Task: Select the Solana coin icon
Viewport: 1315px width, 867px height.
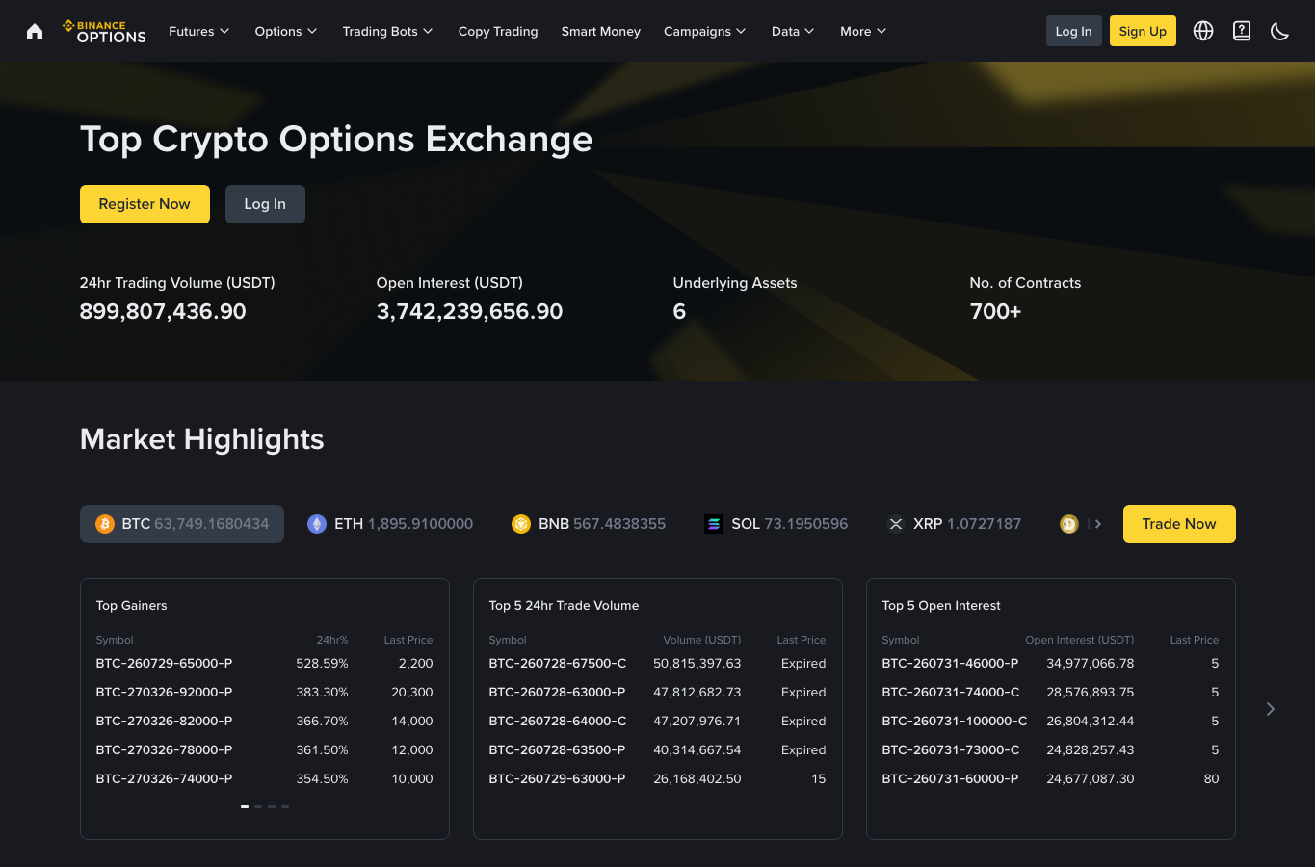Action: pos(714,524)
